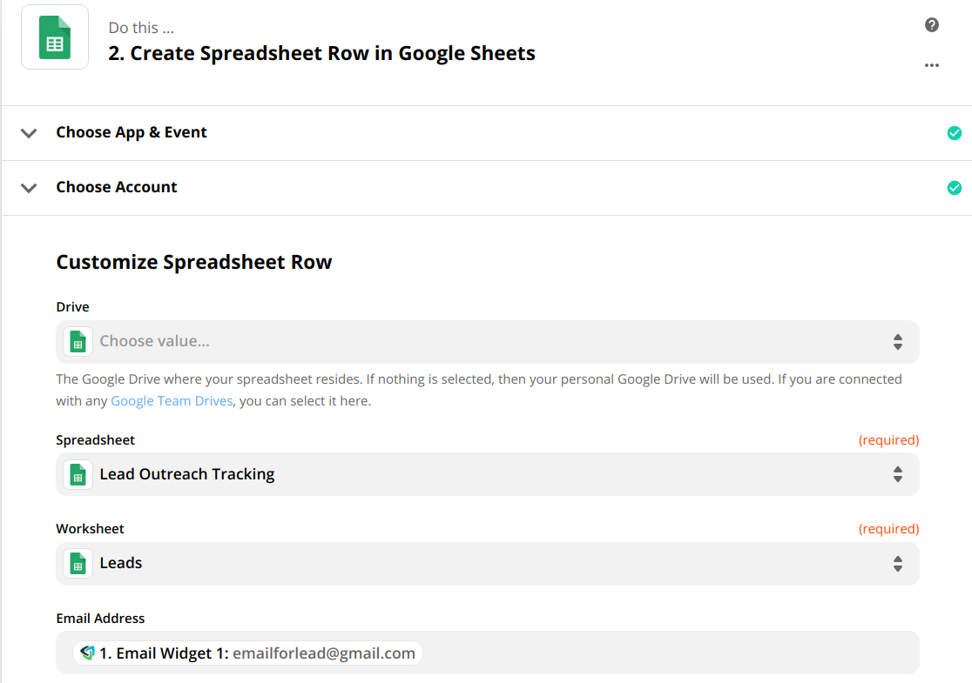Click the Drive field label
This screenshot has height=683, width=972.
coord(72,306)
